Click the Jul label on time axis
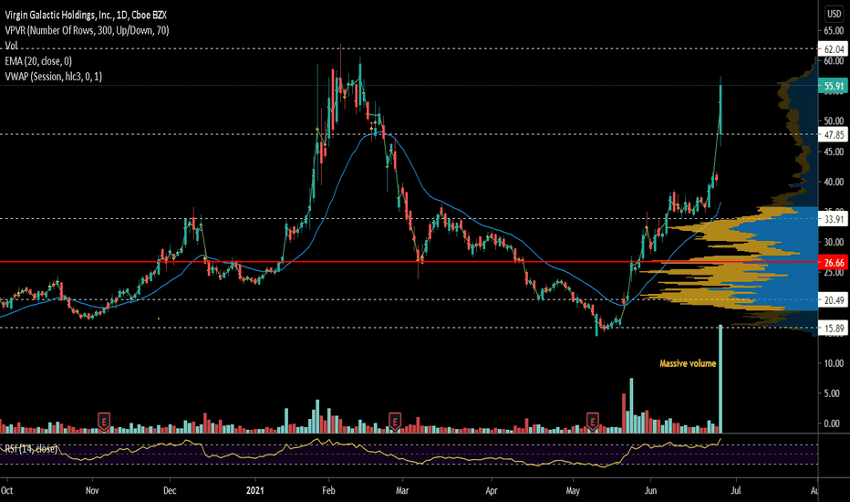Image resolution: width=850 pixels, height=502 pixels. tap(736, 491)
